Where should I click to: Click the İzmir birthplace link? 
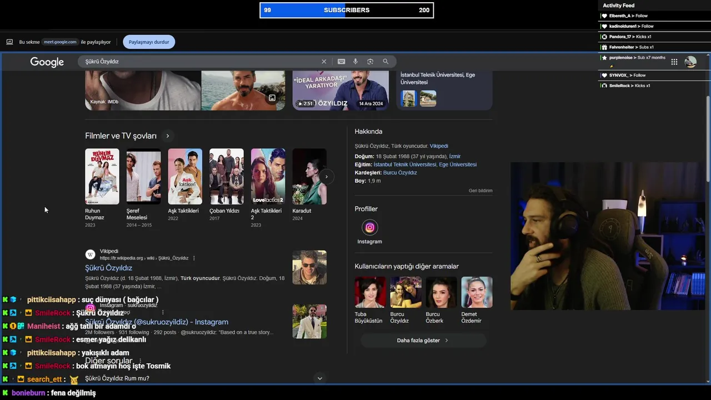click(455, 157)
